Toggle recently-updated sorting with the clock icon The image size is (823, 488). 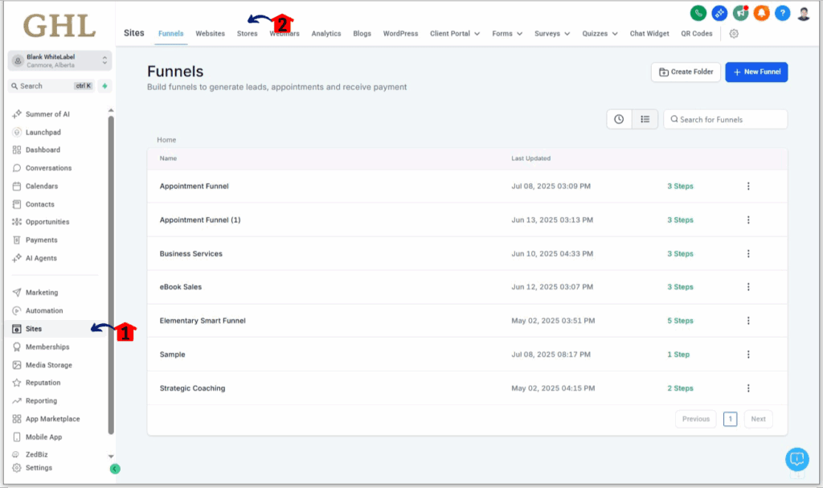point(618,118)
